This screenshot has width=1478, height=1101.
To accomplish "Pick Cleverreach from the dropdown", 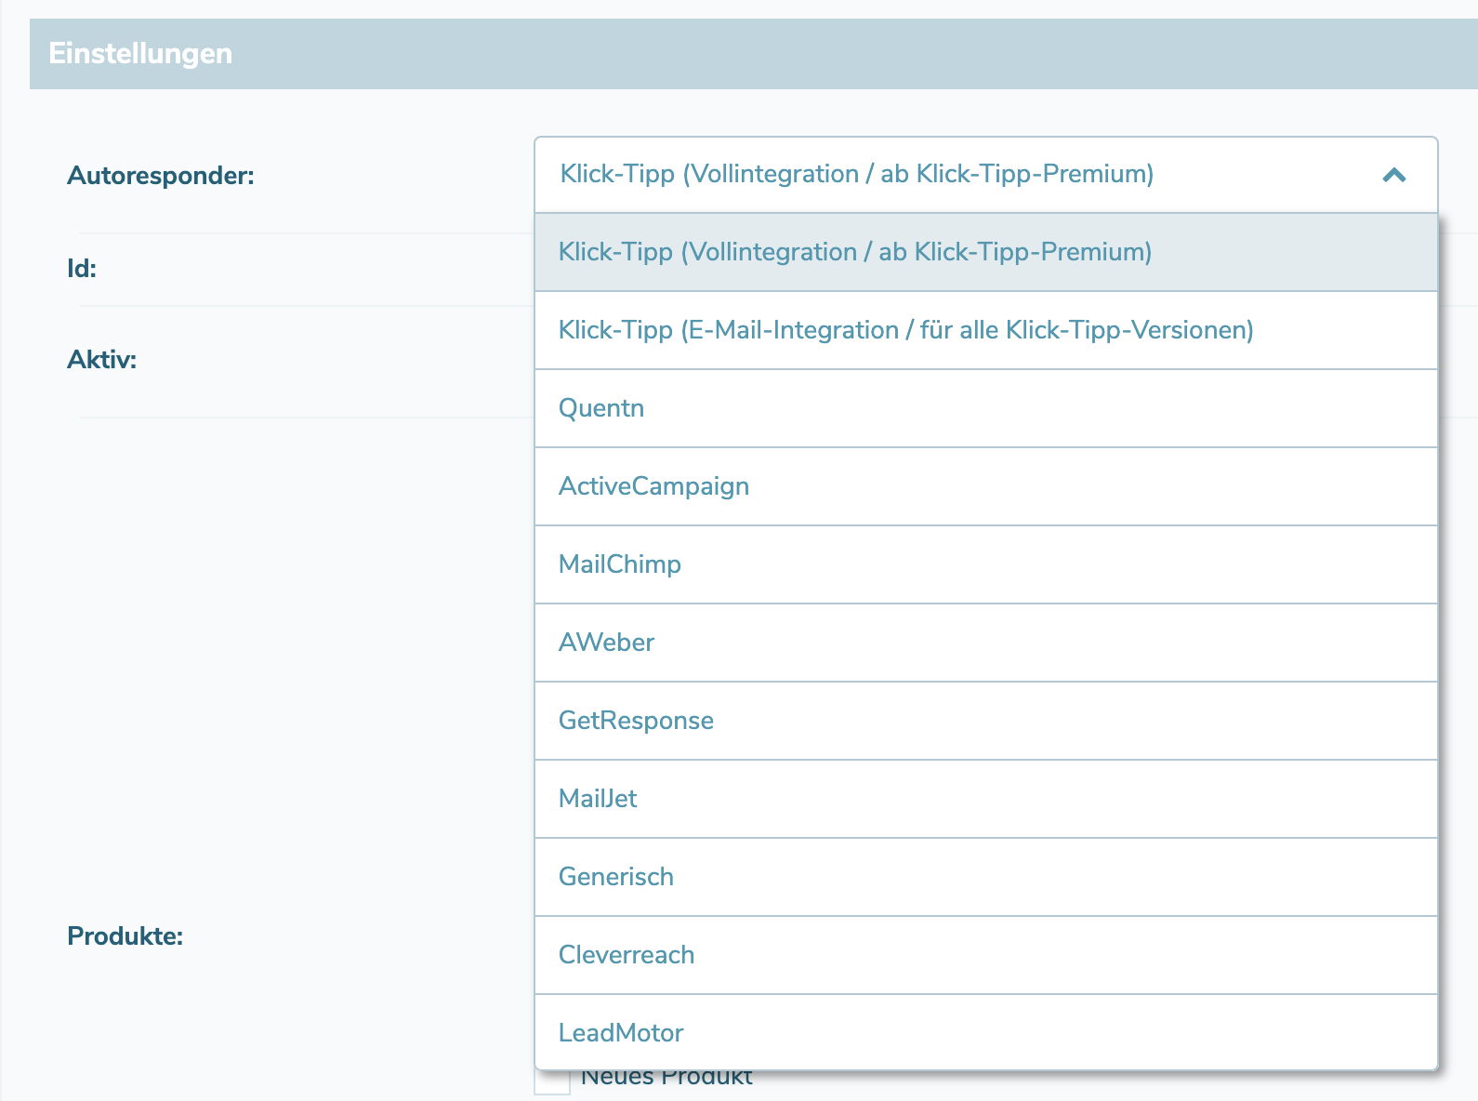I will pyautogui.click(x=627, y=955).
